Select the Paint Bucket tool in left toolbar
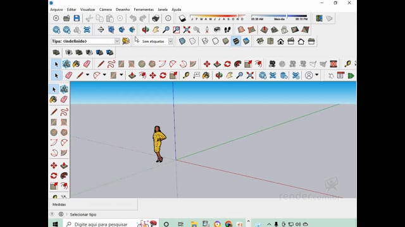This screenshot has height=227, width=405. (54, 100)
